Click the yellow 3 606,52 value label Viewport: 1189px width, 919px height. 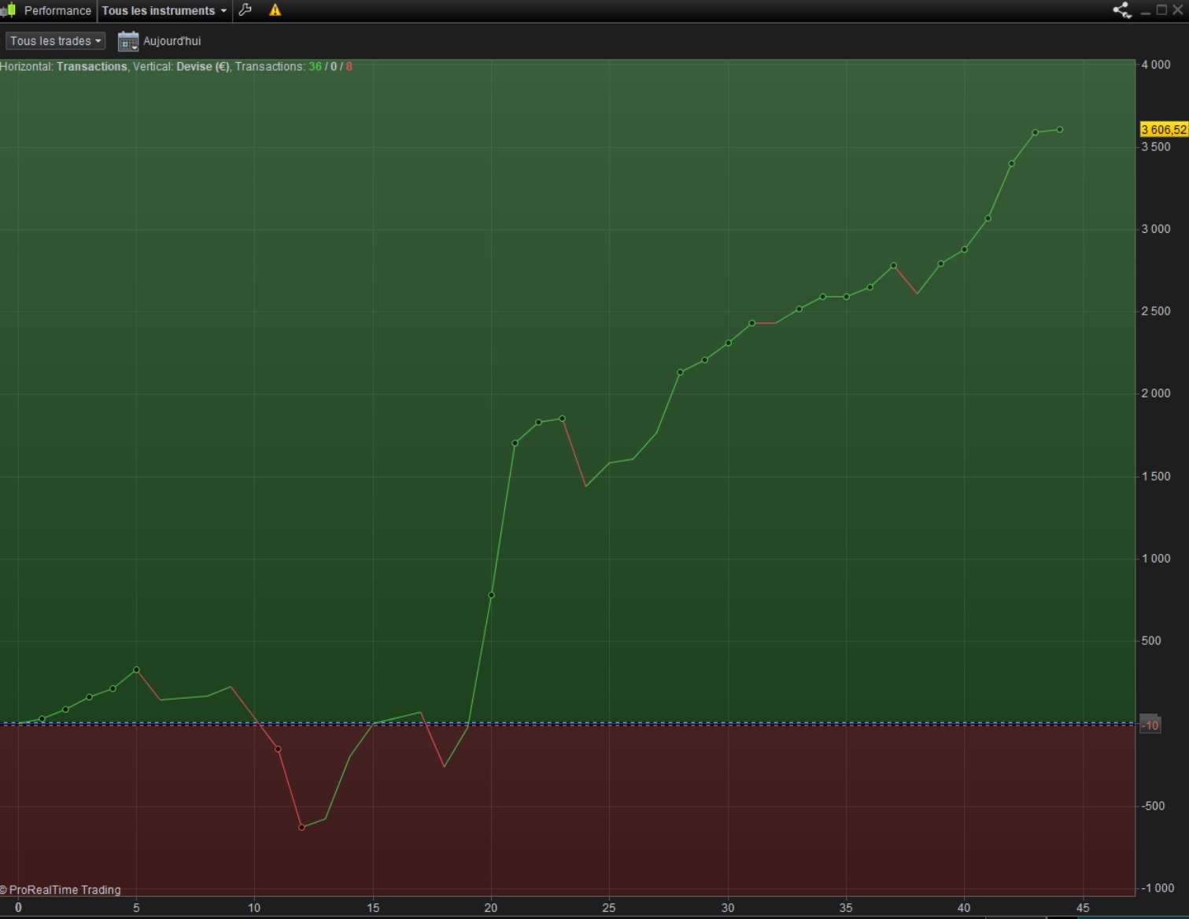pos(1164,130)
